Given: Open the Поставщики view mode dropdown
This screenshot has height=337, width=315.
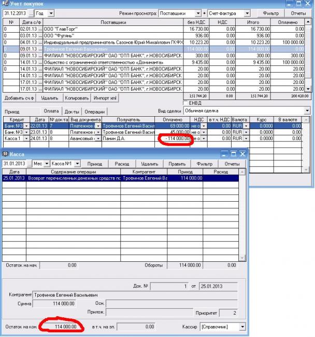Looking at the screenshot, I should tap(198, 13).
